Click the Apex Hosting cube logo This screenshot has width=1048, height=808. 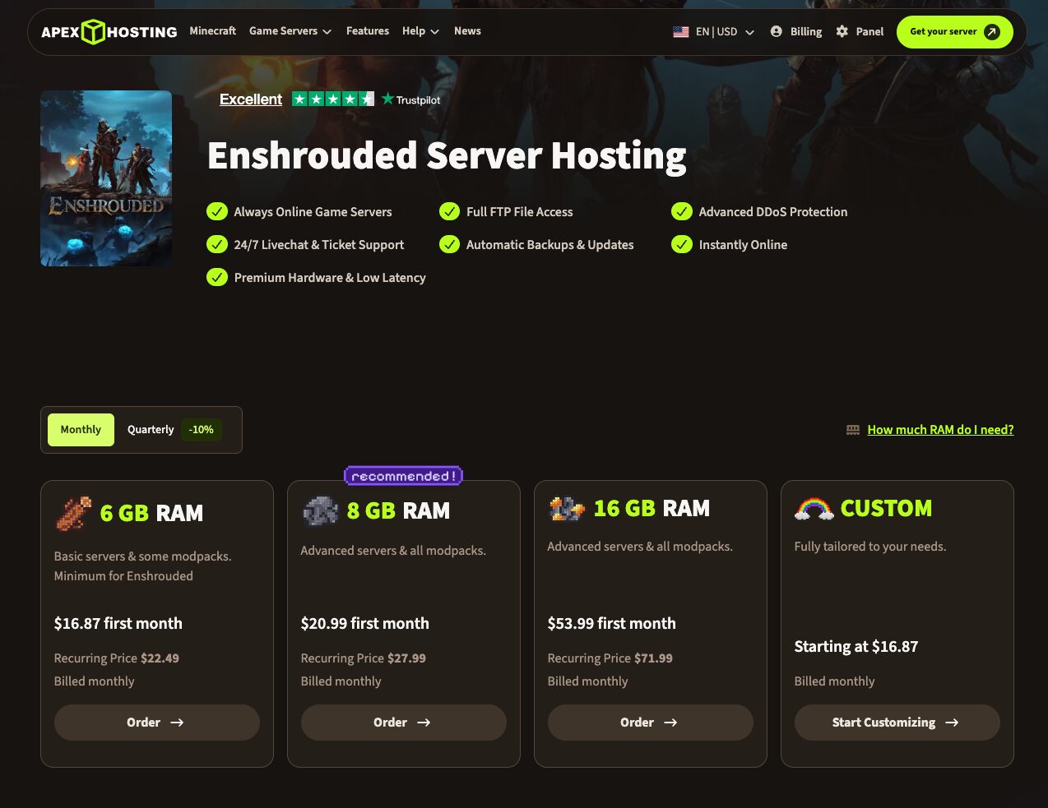coord(94,32)
